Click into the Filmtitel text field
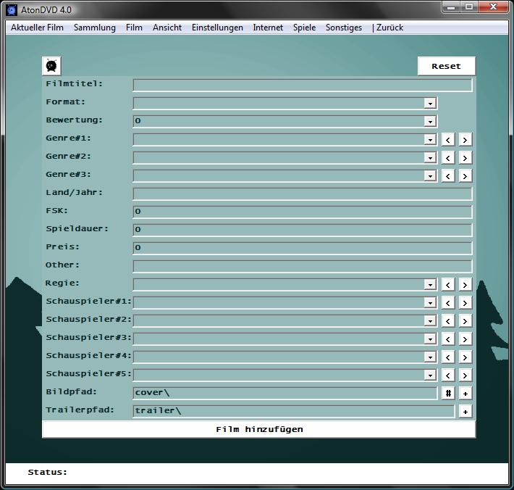514x490 pixels. [x=302, y=85]
